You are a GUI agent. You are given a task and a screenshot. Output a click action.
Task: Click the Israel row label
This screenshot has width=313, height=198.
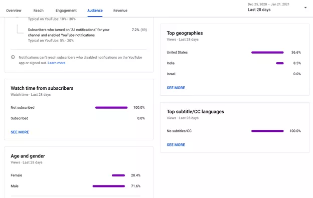pyautogui.click(x=171, y=74)
